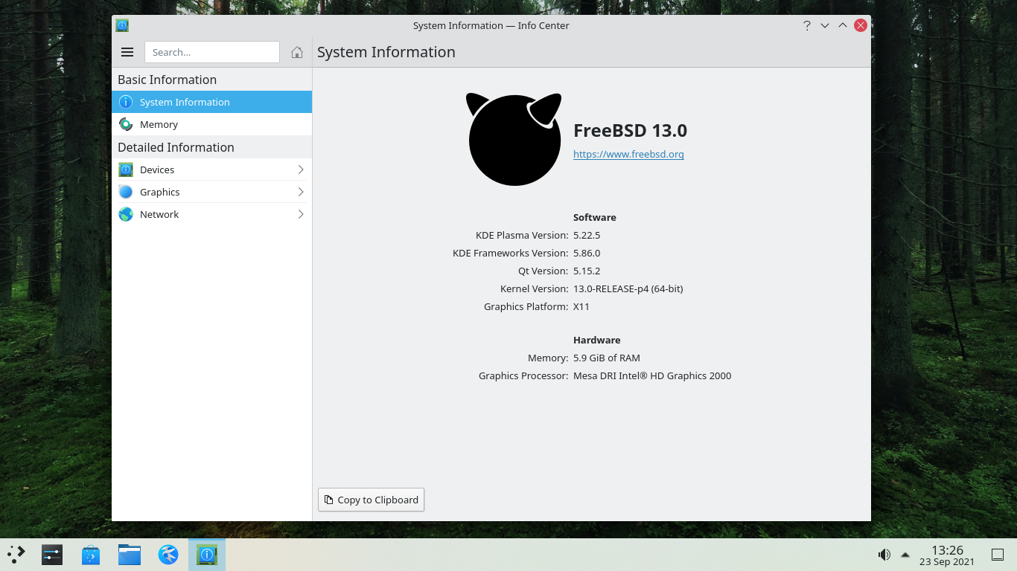Click 'Mesa DRI Intel® HD Graphics 2000' text
Image resolution: width=1017 pixels, height=571 pixels.
click(x=652, y=375)
